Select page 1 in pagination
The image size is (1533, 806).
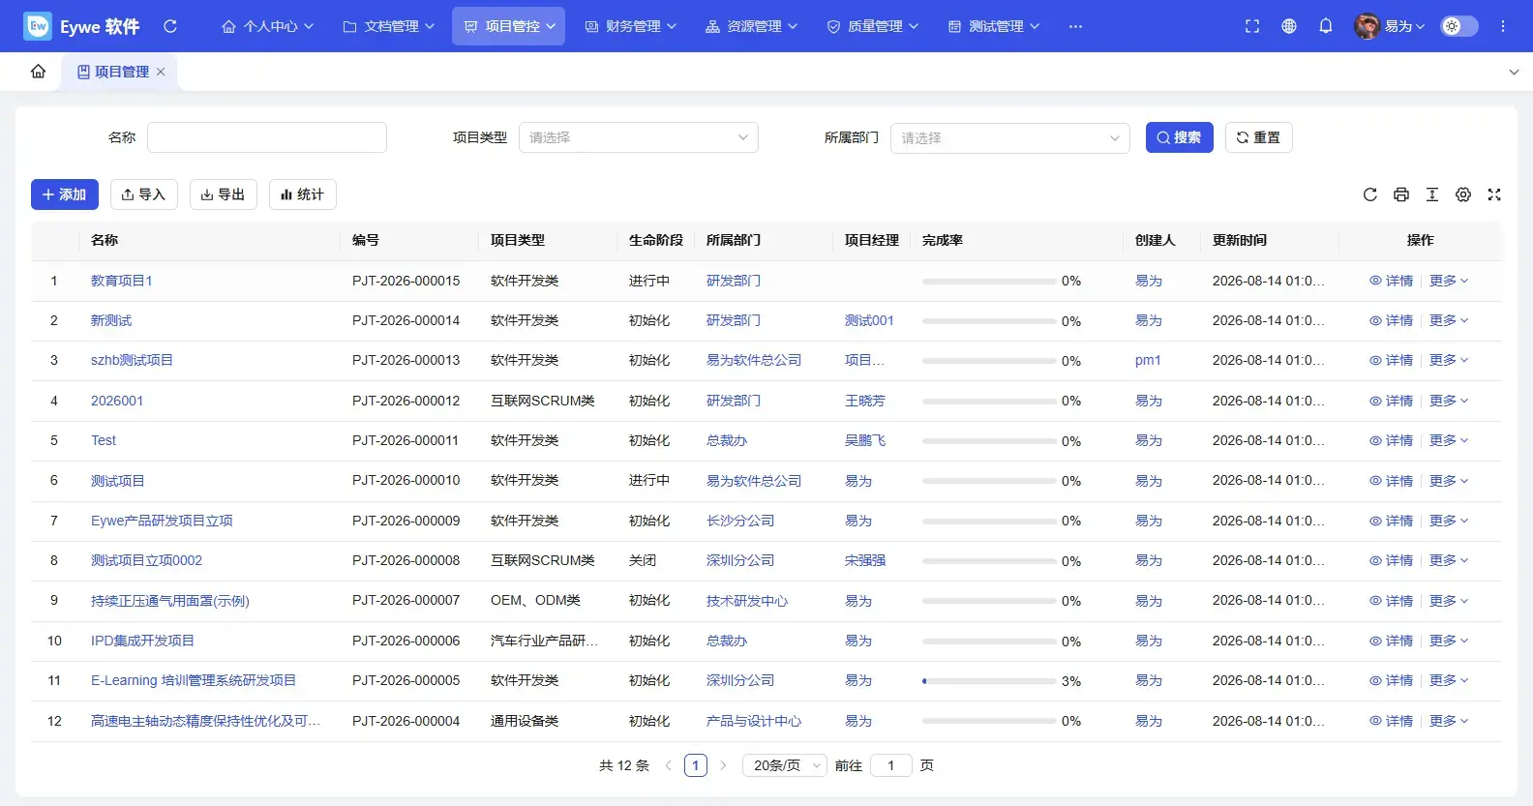[696, 765]
